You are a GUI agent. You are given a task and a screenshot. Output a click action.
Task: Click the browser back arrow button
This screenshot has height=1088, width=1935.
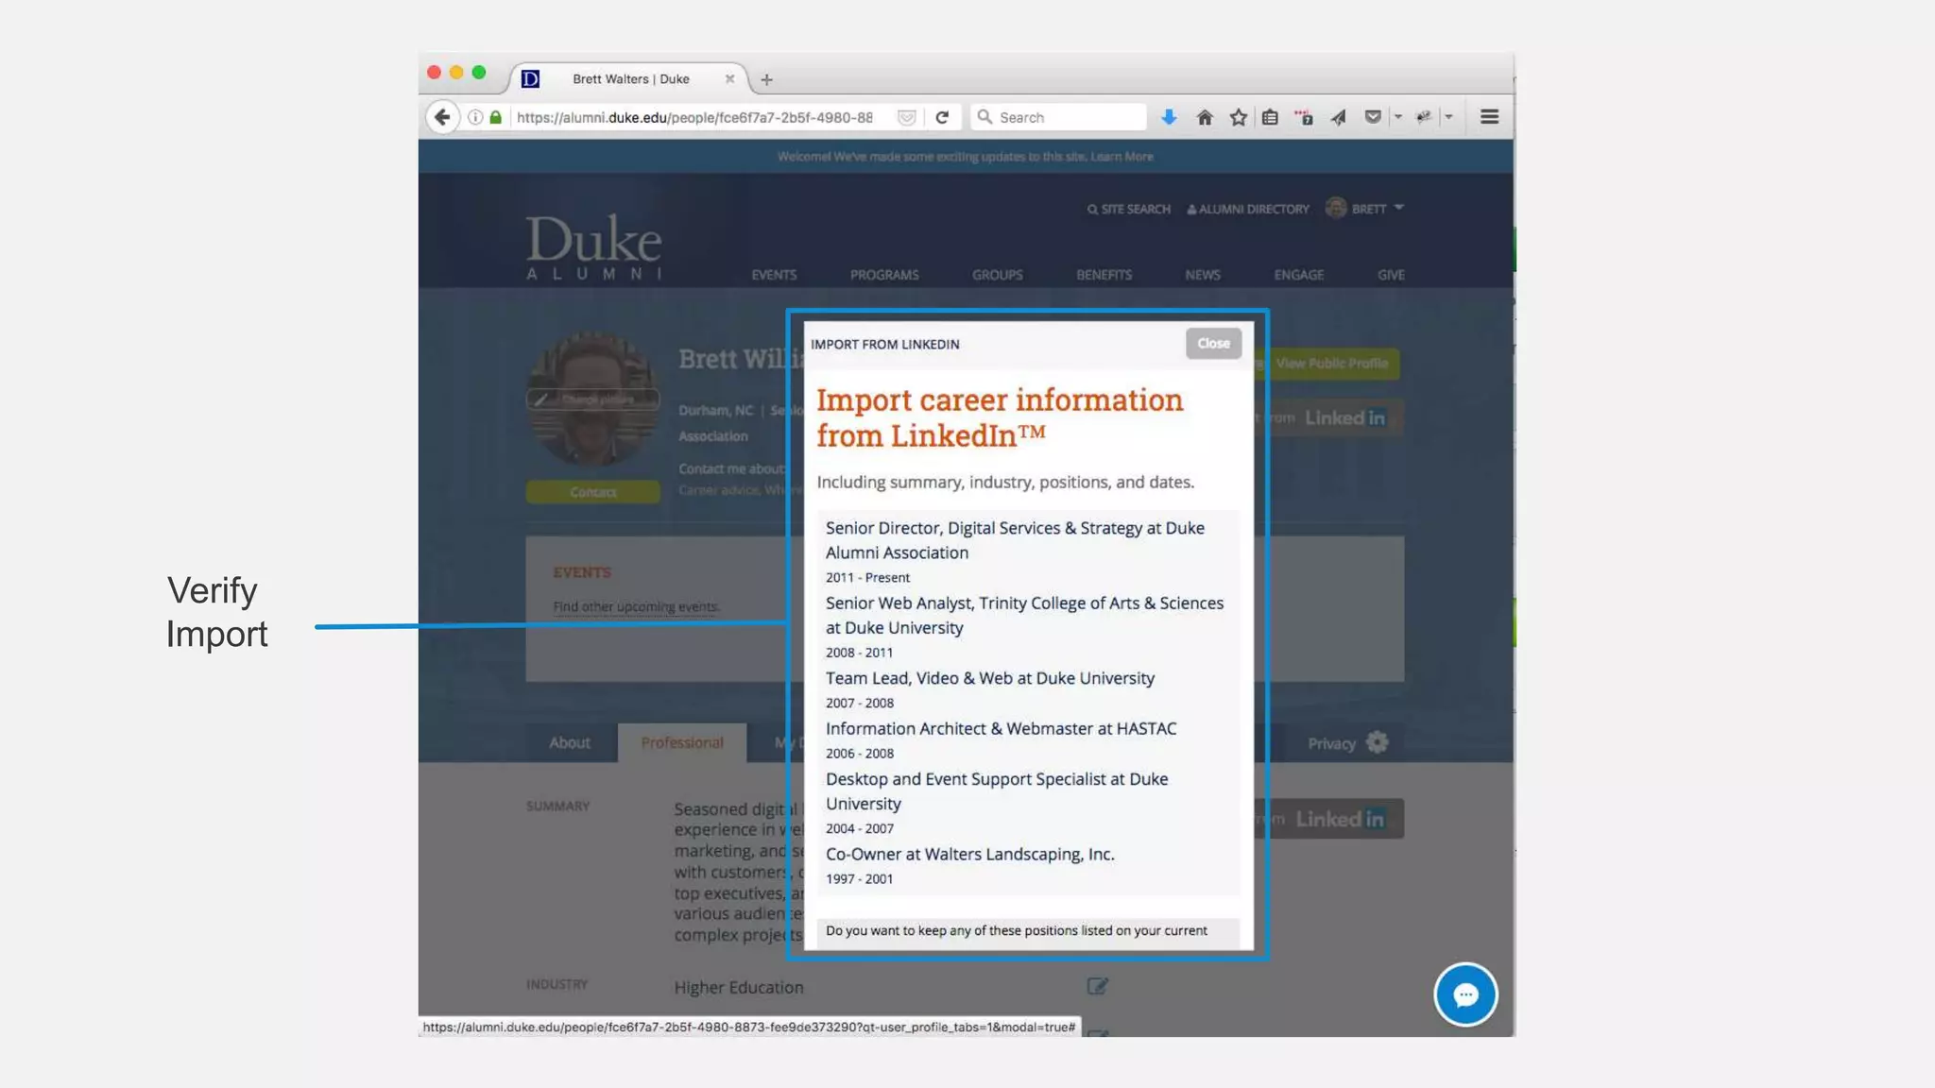[x=442, y=117]
